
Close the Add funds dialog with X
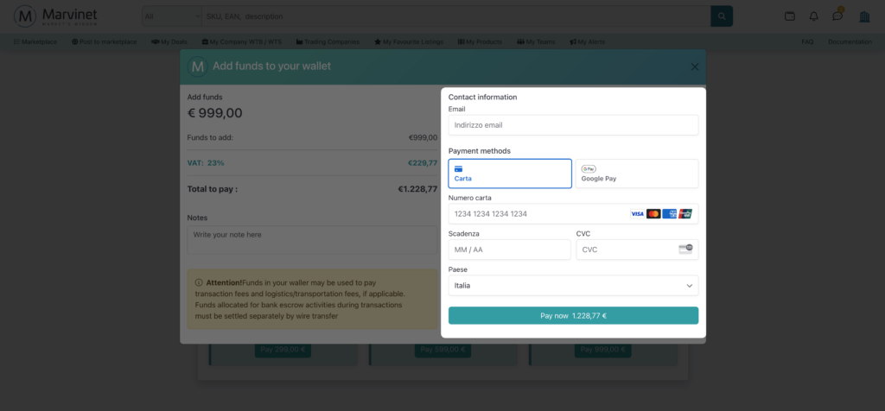pos(694,66)
